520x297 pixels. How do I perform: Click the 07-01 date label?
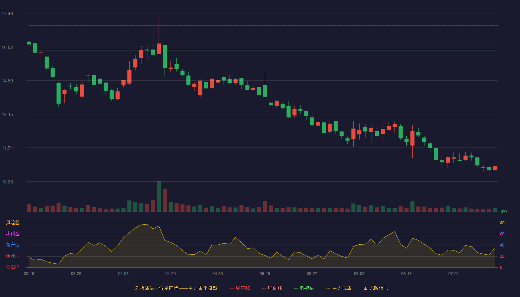pos(454,274)
